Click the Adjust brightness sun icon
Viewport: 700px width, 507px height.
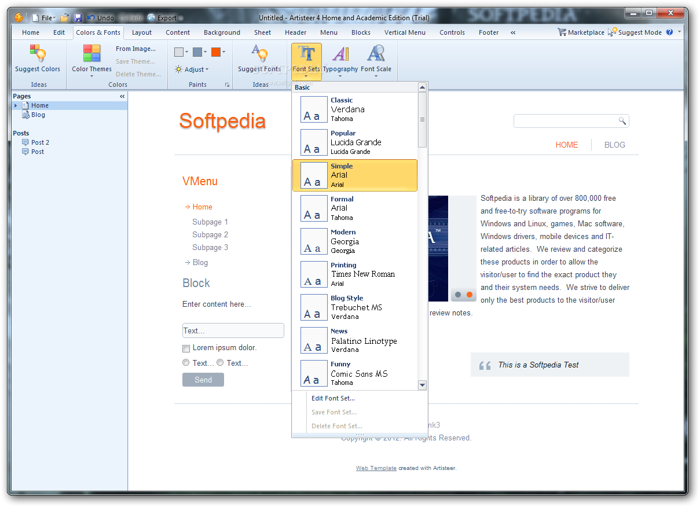pyautogui.click(x=179, y=69)
